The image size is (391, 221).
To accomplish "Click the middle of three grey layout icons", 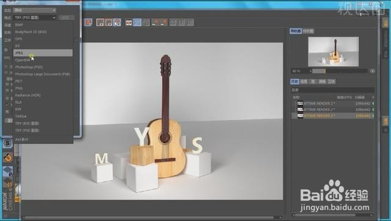I will point(182,23).
